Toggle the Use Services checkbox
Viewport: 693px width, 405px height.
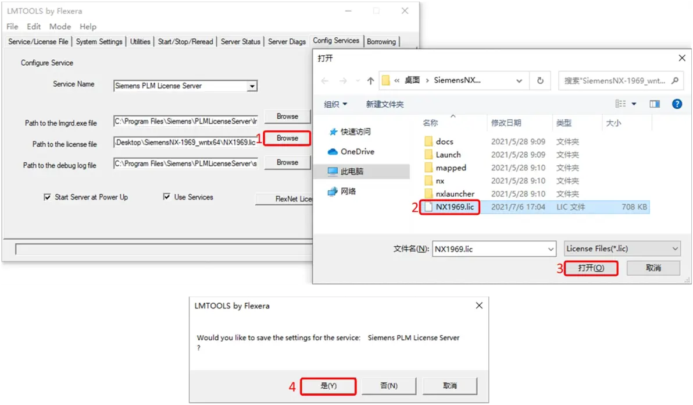tap(167, 197)
